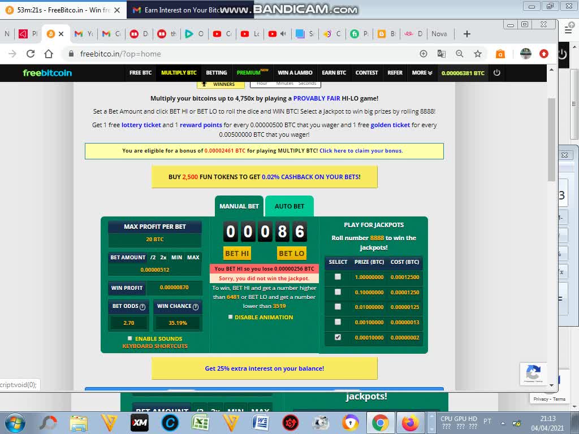The image size is (579, 434).
Task: Open the golden ticket link
Action: pos(390,125)
